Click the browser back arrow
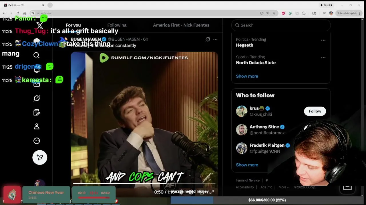The height and width of the screenshot is (205, 366). pyautogui.click(x=4, y=13)
